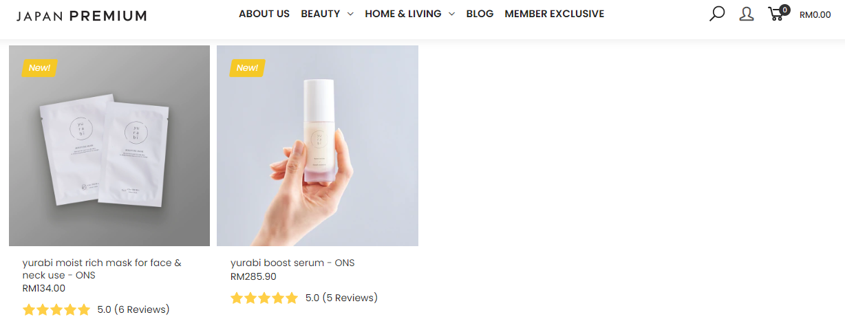Expand the Beauty dropdown menu

point(327,14)
